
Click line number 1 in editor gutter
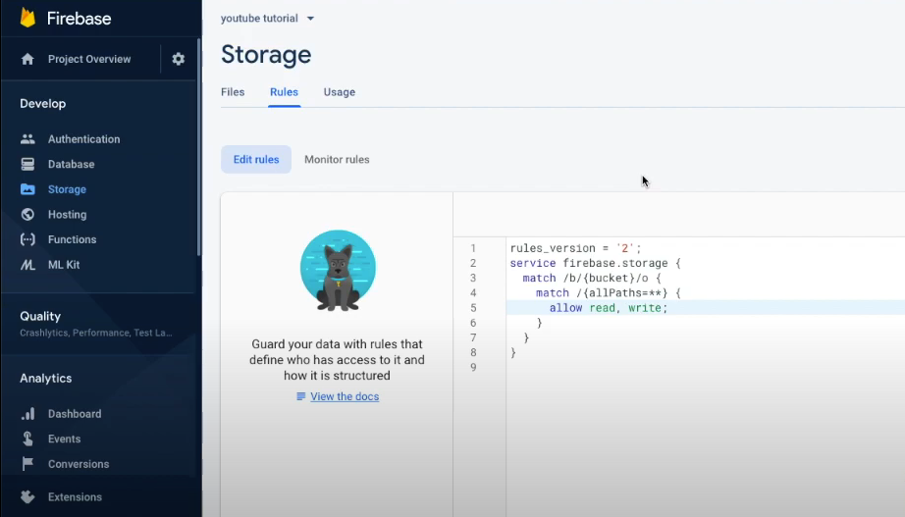(x=473, y=249)
